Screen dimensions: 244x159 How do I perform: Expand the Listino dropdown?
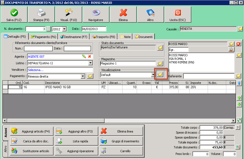(90, 63)
